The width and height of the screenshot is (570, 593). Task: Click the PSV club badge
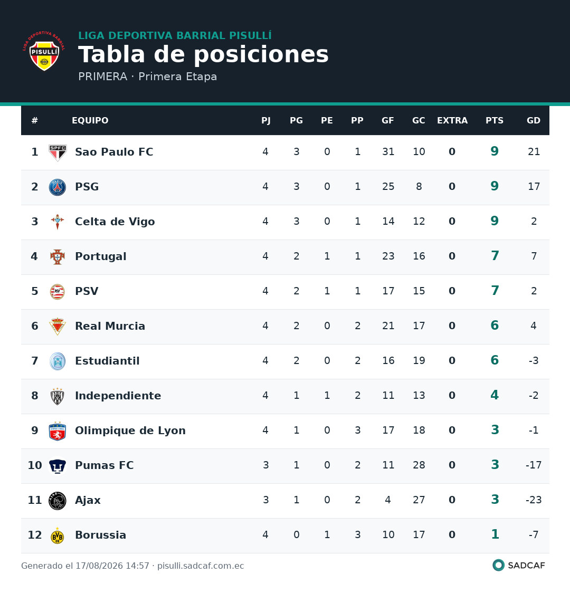58,292
